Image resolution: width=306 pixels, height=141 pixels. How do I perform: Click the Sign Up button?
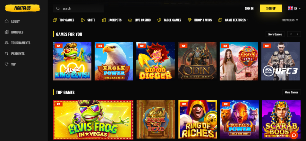click(x=271, y=8)
